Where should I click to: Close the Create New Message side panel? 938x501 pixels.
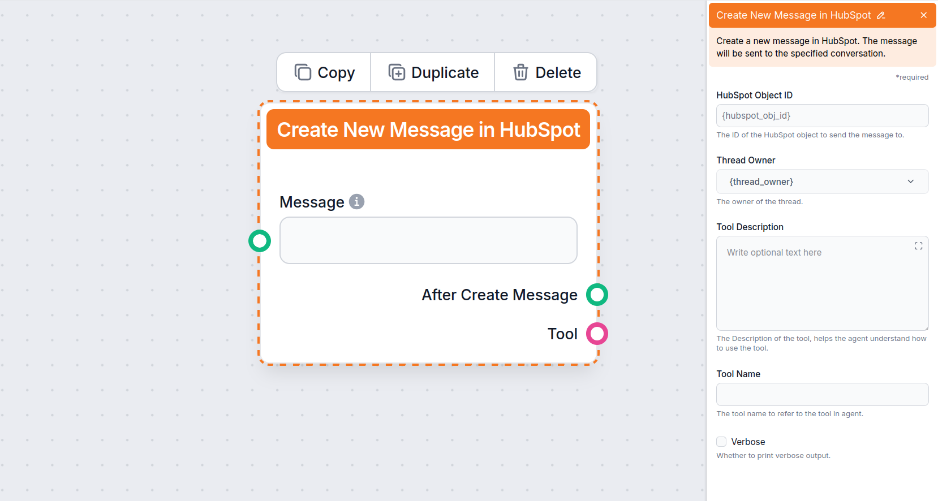pyautogui.click(x=924, y=15)
